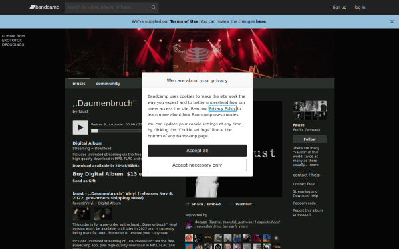Screen dimensions: 399x249
Task: Click the track progress slider handle
Action: pyautogui.click(x=94, y=131)
